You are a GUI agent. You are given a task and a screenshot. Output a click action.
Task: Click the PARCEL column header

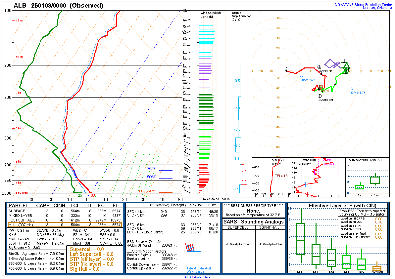(x=19, y=206)
